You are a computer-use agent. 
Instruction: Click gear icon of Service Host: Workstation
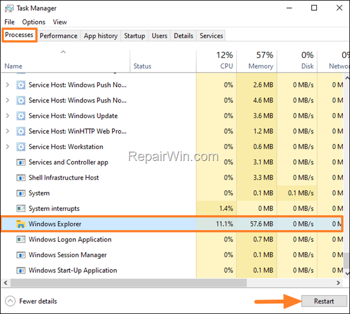point(21,147)
